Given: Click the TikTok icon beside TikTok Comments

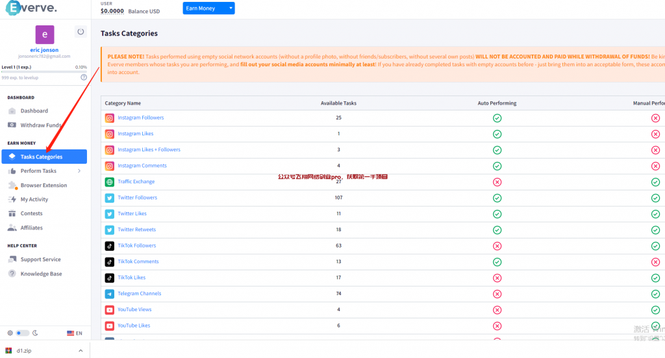Looking at the screenshot, I should (110, 262).
